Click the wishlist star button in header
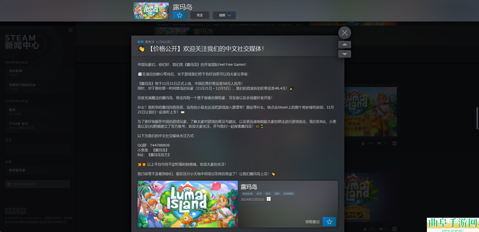Screen dimensions: 479x232 click(x=179, y=15)
